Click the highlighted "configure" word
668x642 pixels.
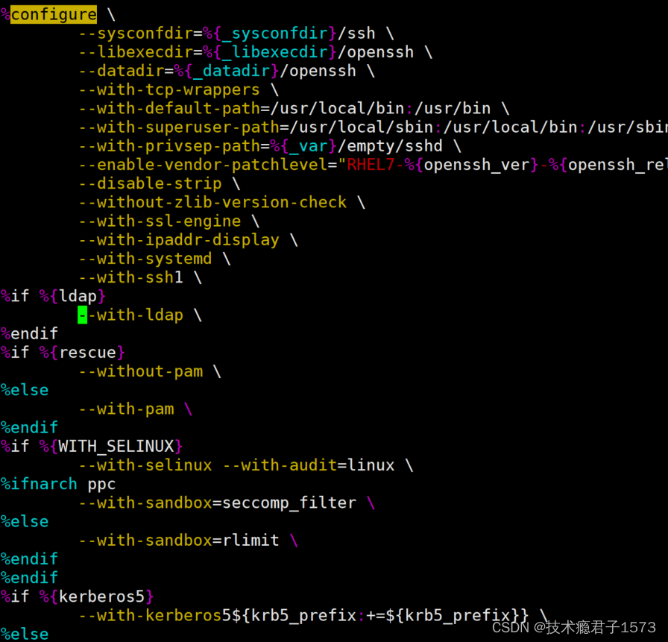[x=54, y=14]
